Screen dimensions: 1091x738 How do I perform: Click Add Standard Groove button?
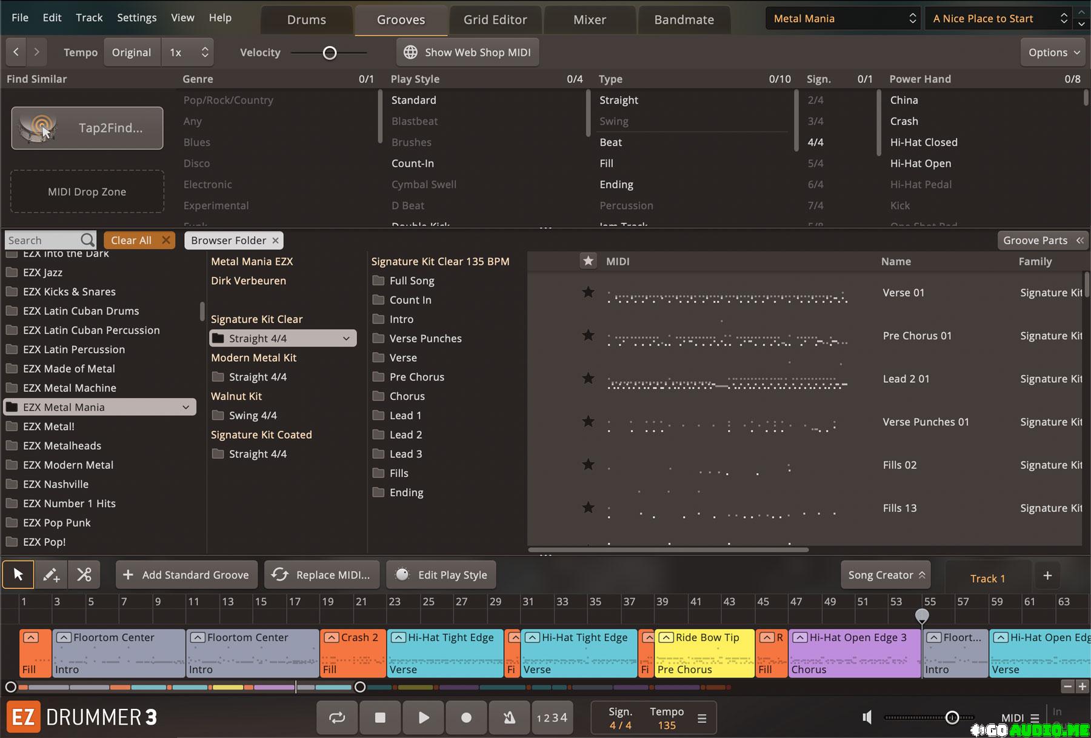click(x=187, y=574)
